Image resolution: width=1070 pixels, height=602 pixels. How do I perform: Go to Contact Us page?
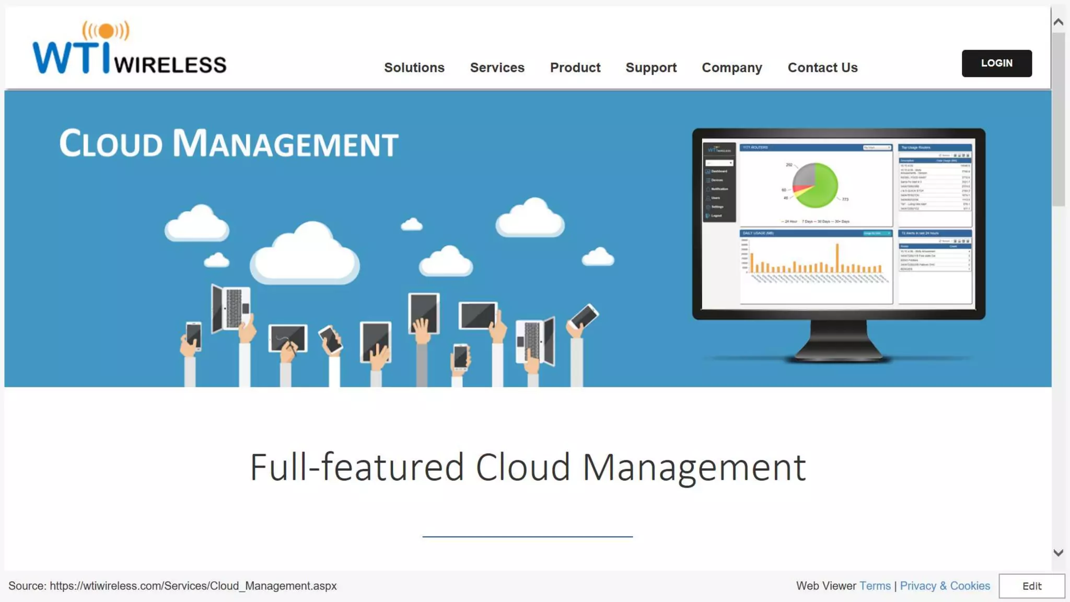(x=822, y=68)
